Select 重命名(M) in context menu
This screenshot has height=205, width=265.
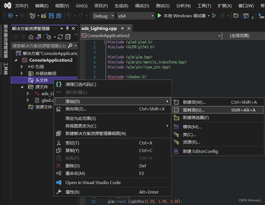coord(113,173)
